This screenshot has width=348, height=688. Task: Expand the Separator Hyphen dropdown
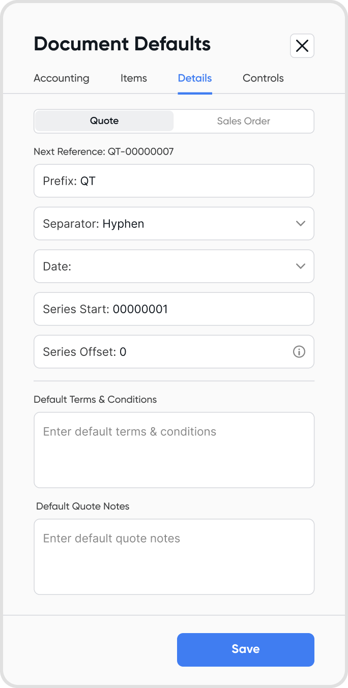[173, 224]
